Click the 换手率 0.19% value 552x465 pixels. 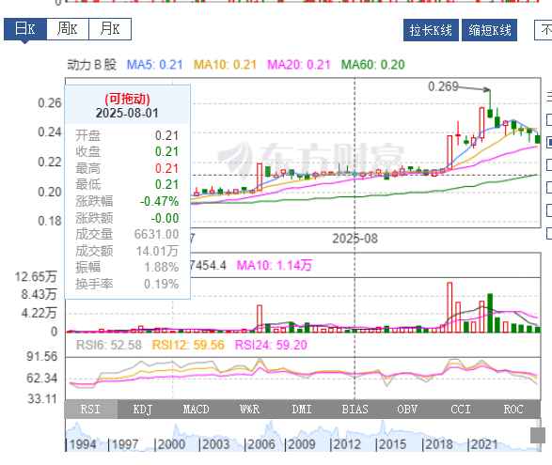[x=161, y=284]
